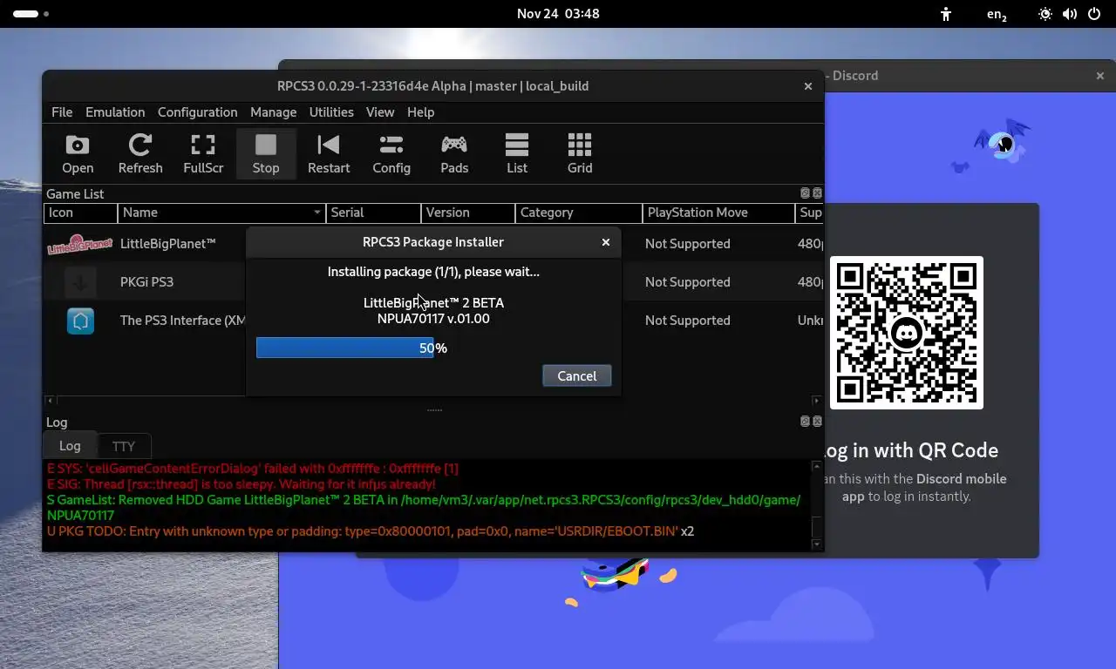Close the RPCS3 Package Installer dialog
Screen dimensions: 1116x669
(606, 242)
